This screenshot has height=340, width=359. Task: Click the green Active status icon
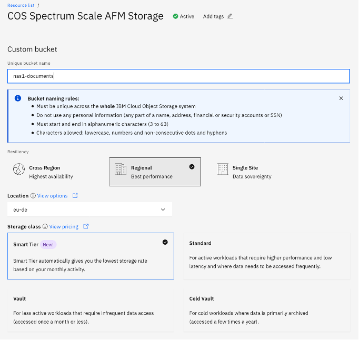pyautogui.click(x=175, y=16)
